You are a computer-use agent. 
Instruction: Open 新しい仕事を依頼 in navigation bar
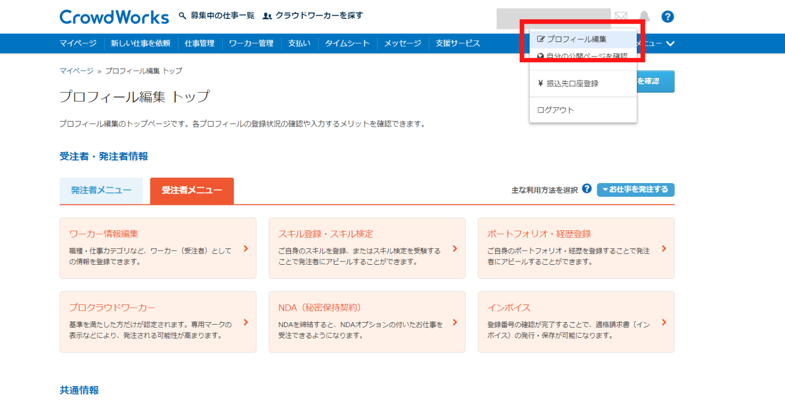[140, 43]
